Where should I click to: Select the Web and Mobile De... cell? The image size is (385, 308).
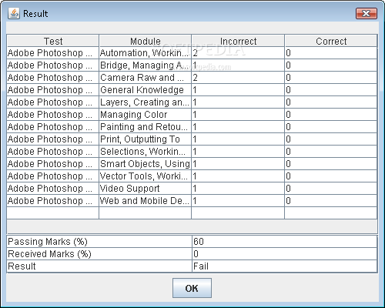(146, 201)
